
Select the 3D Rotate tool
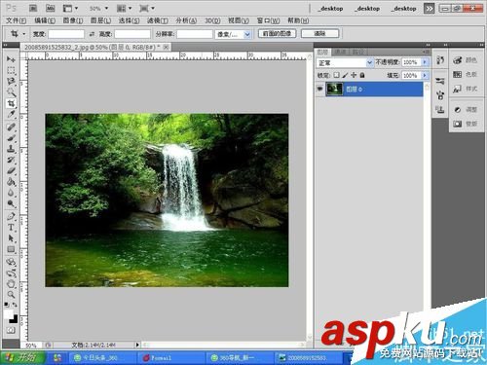11,262
